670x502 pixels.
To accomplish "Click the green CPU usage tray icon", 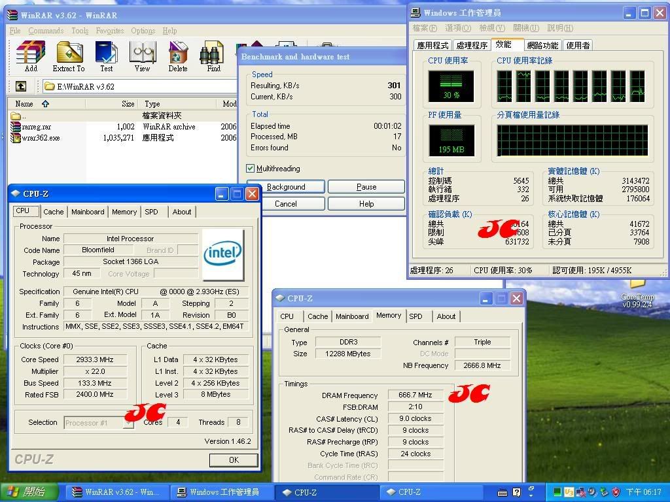I will [x=557, y=492].
